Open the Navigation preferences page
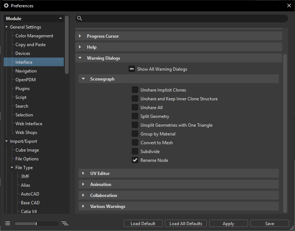This screenshot has width=295, height=231. click(26, 71)
